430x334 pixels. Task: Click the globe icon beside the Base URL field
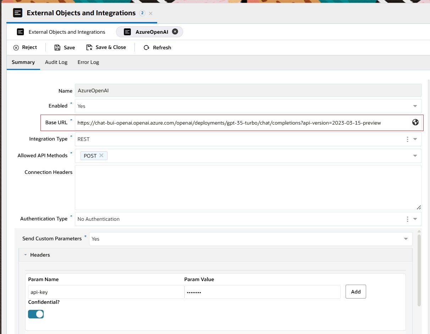pos(415,122)
